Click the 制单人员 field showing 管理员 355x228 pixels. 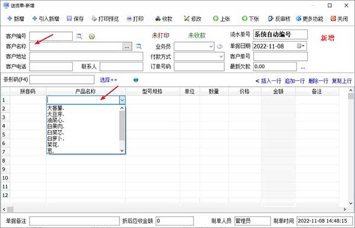[x=253, y=221]
